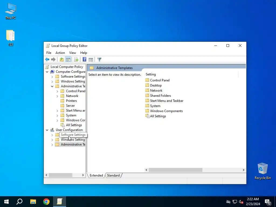Expand the Network tree node
This screenshot has height=207, width=276.
pyautogui.click(x=57, y=96)
